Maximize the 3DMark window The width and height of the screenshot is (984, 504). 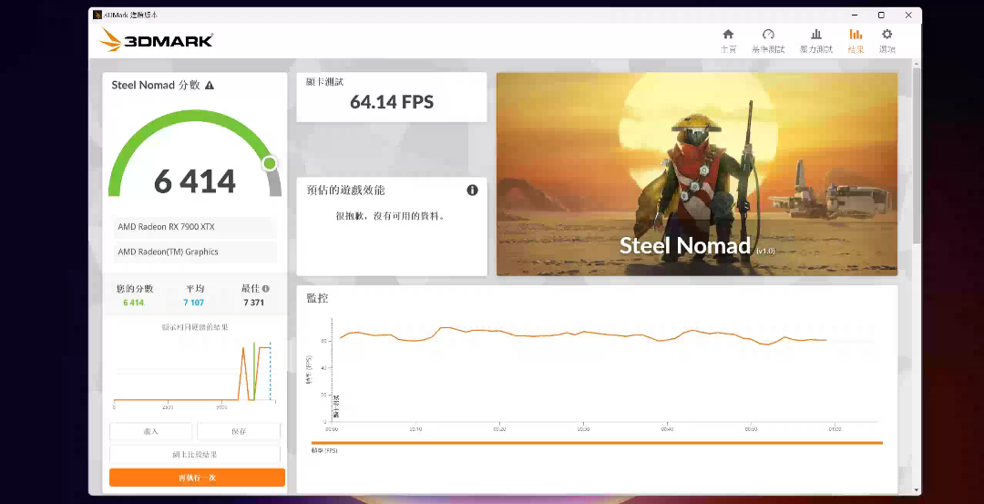point(881,15)
